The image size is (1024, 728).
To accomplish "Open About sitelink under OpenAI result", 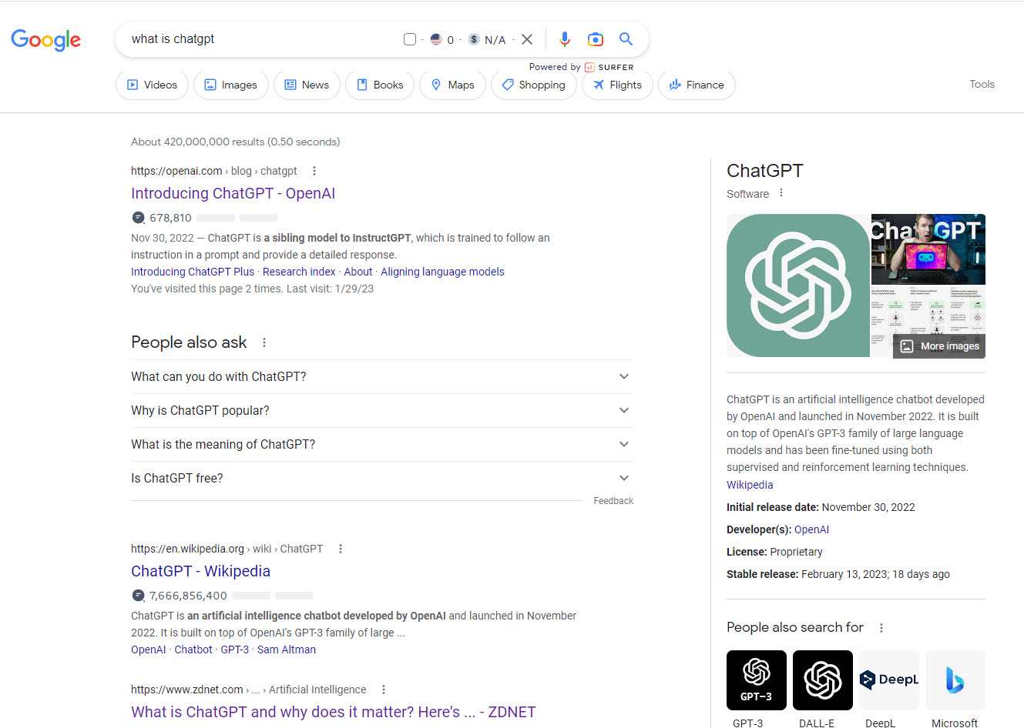I will coord(358,272).
